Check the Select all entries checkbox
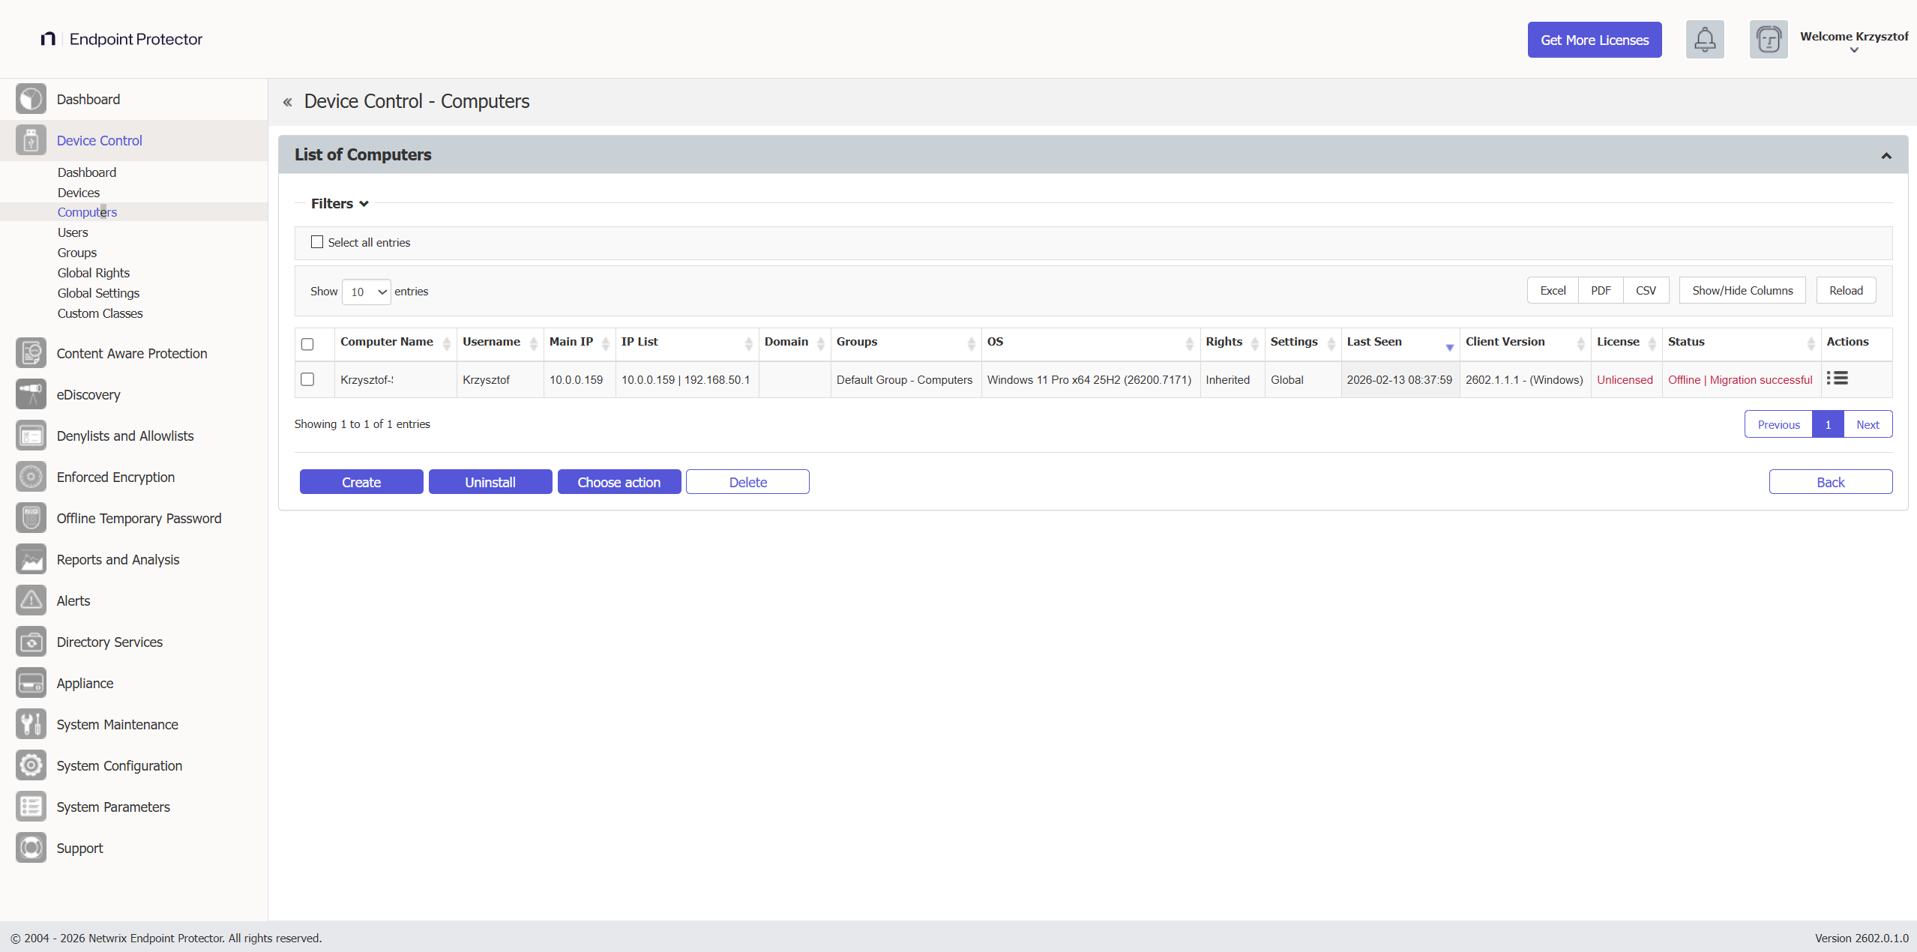 tap(317, 241)
